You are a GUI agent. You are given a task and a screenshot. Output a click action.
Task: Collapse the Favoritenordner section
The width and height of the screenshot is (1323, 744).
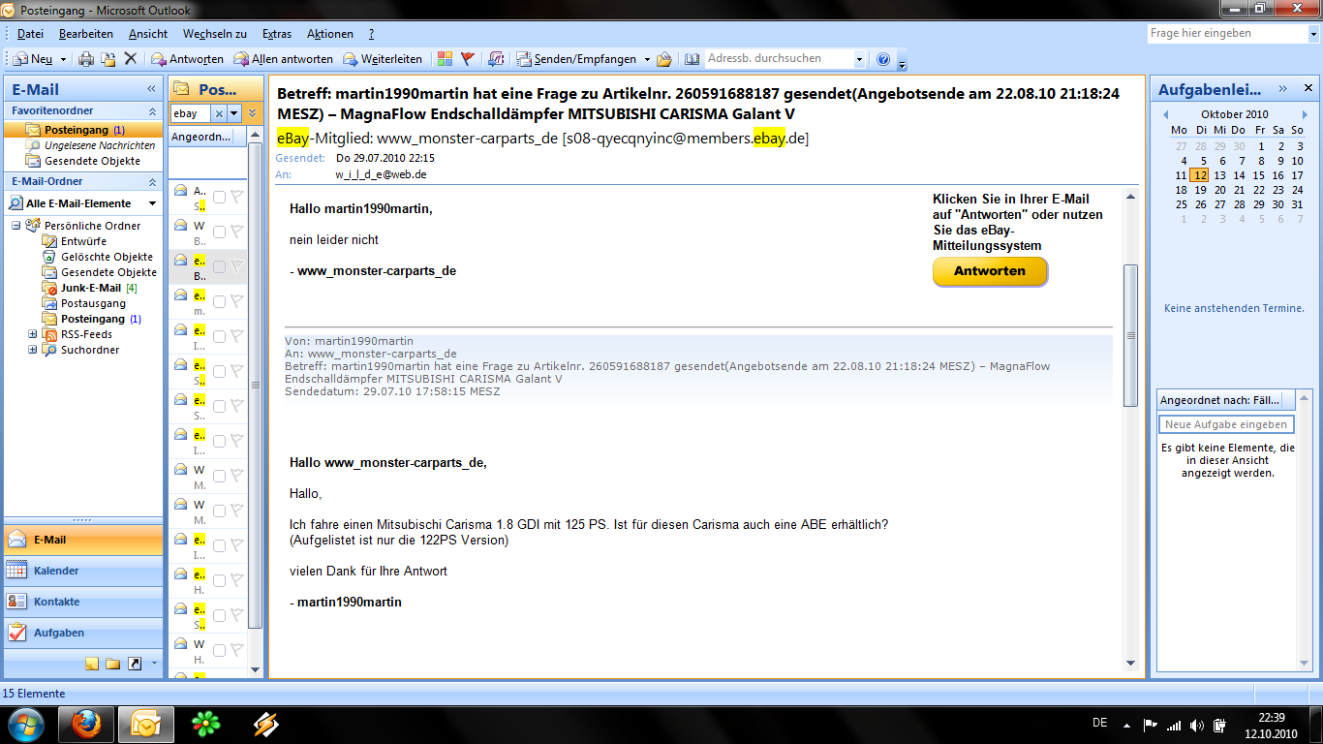tap(151, 110)
